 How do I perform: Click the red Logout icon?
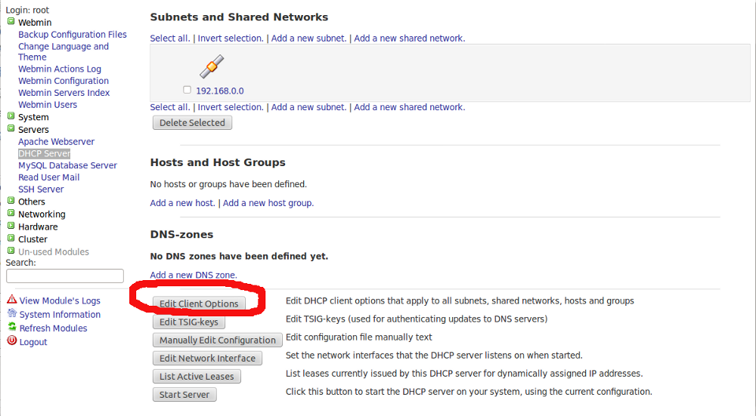11,341
